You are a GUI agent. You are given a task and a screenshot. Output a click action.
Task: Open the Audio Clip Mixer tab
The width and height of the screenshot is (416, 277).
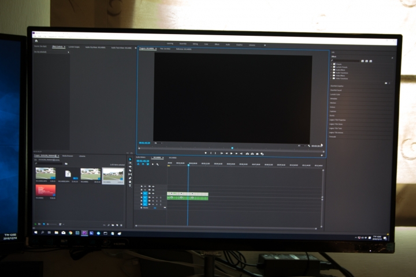point(95,47)
